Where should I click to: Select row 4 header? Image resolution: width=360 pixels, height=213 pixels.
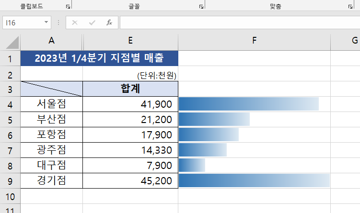(10, 104)
